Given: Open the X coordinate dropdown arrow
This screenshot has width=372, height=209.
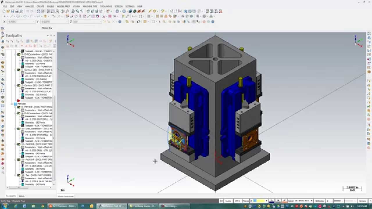Looking at the screenshot, I should coord(34,22).
